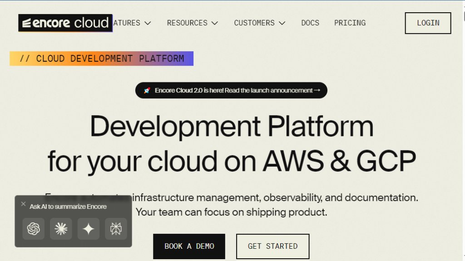Open ChatGPT summary icon in Ask AI panel
Viewport: 465px width, 261px height.
(x=34, y=229)
